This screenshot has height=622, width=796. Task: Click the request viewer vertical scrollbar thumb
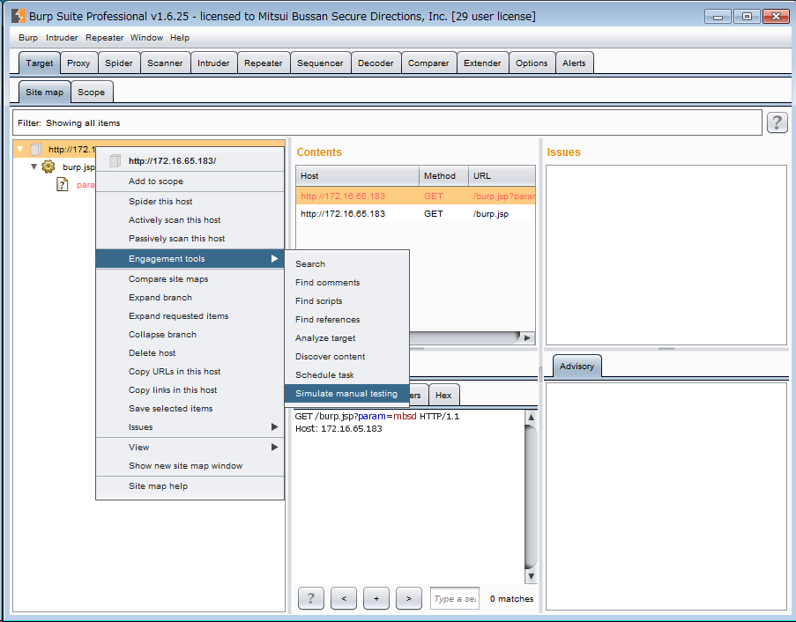click(x=531, y=497)
